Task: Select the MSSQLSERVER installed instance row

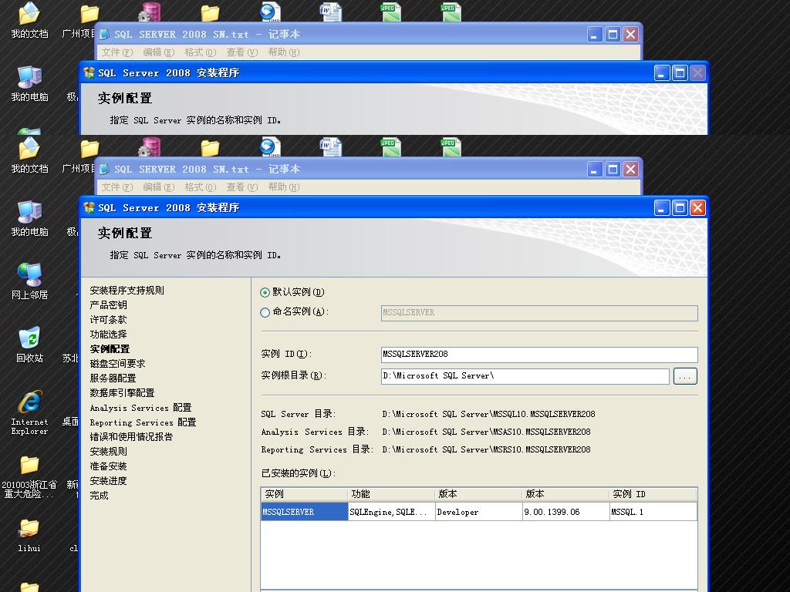Action: (304, 512)
